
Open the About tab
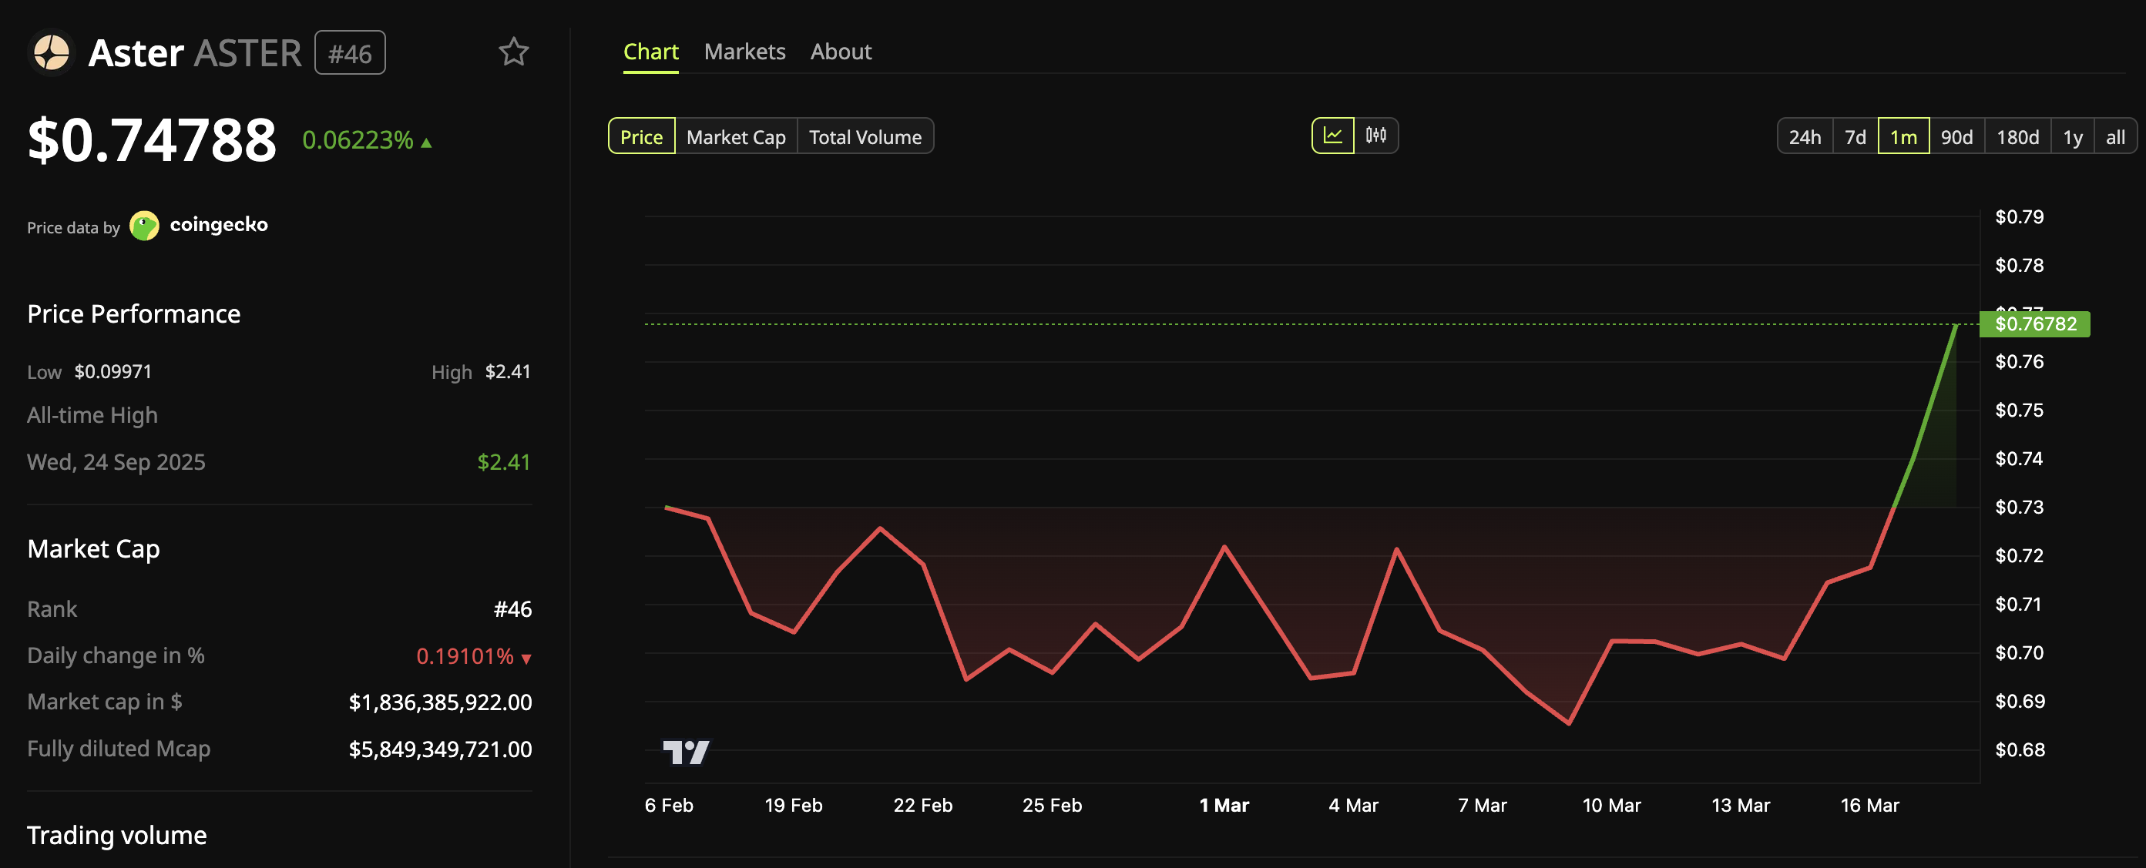[841, 52]
